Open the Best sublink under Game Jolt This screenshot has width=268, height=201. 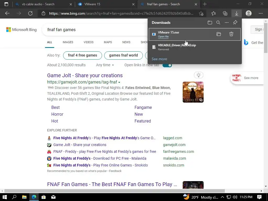point(55,108)
